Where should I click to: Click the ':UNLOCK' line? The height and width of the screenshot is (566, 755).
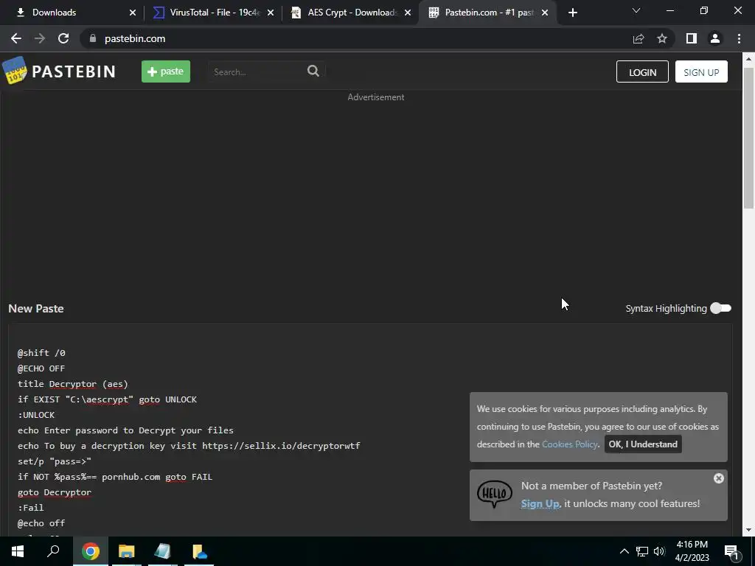coord(36,415)
